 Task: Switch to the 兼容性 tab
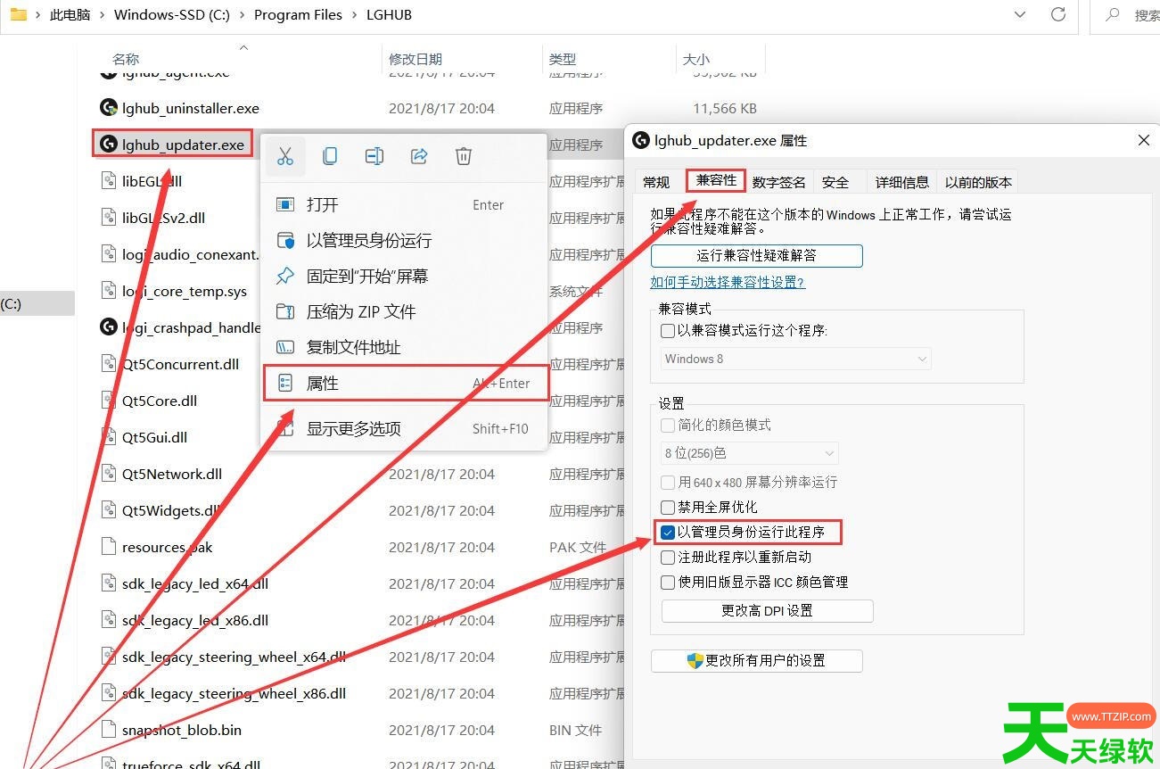point(716,180)
